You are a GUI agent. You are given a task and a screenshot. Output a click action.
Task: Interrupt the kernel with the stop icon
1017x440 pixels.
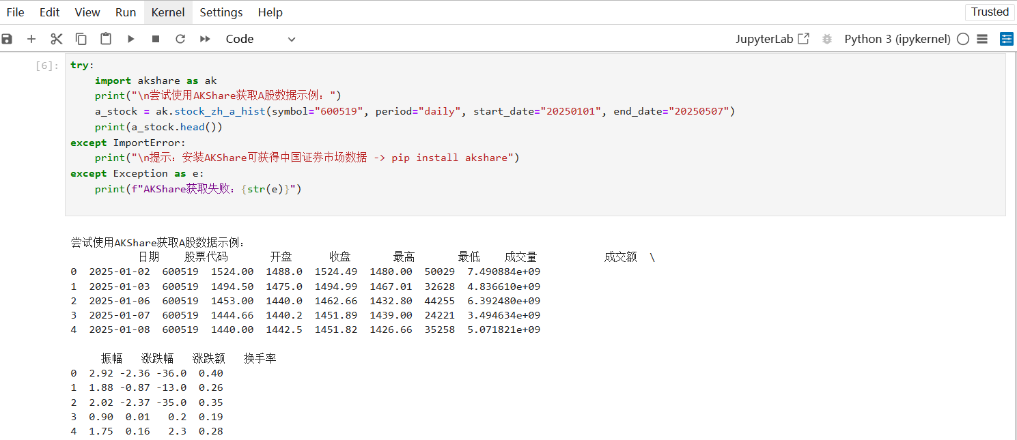coord(156,39)
